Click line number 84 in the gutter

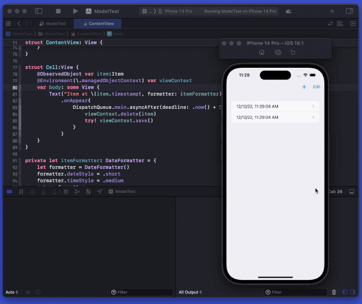15,114
